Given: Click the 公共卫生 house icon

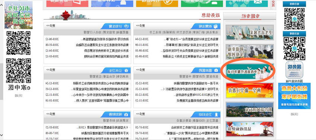Looking at the screenshot, I should click(x=126, y=70).
